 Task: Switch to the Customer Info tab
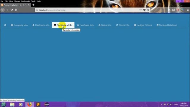41,25
